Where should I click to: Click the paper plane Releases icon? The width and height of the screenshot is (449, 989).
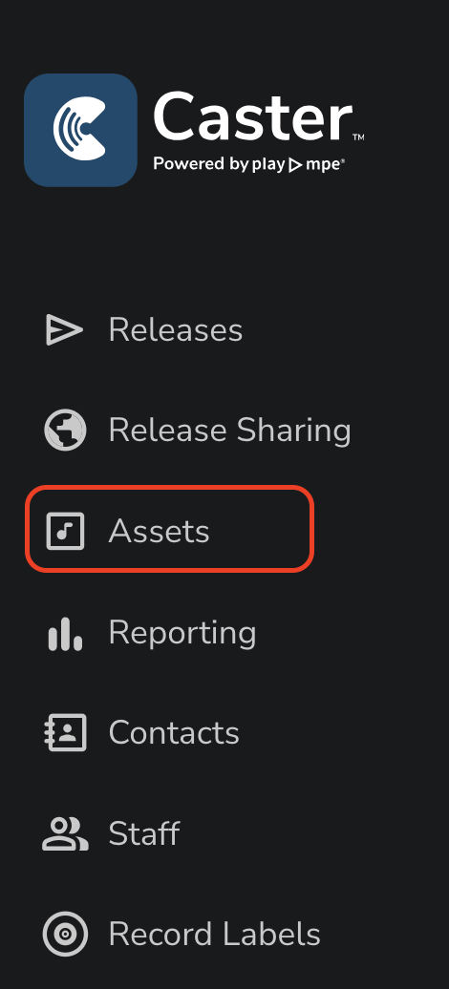(x=64, y=330)
